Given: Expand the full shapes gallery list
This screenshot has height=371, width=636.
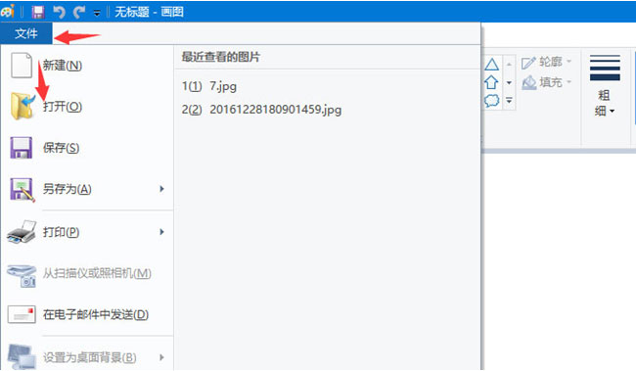Looking at the screenshot, I should point(509,100).
